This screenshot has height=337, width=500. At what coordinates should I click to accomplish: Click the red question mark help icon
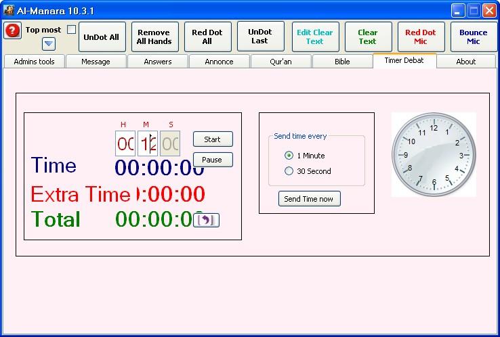[x=12, y=30]
